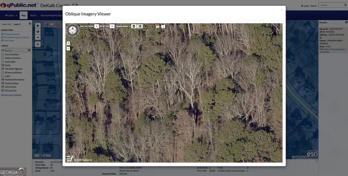
Task: Turn on the Lakes layer checkbox
Action: pyautogui.click(x=3, y=76)
